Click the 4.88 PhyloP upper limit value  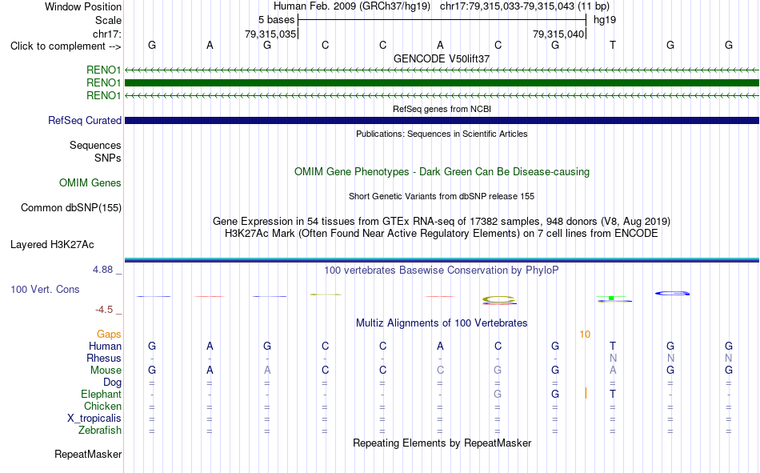click(102, 270)
